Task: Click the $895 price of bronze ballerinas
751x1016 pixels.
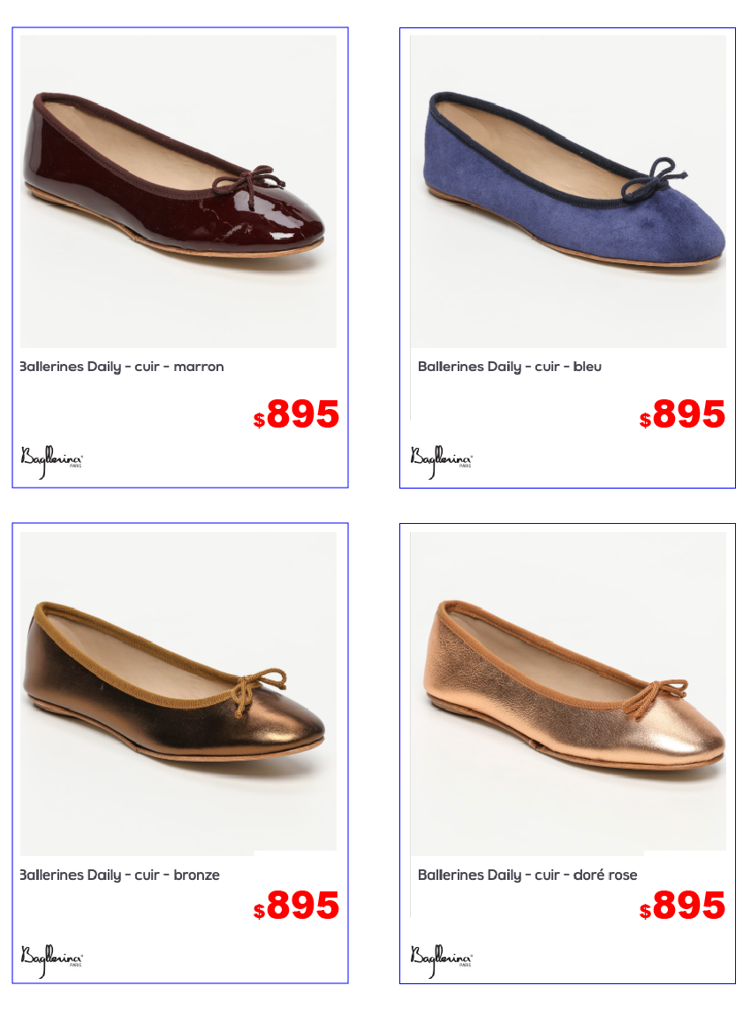Action: point(296,906)
